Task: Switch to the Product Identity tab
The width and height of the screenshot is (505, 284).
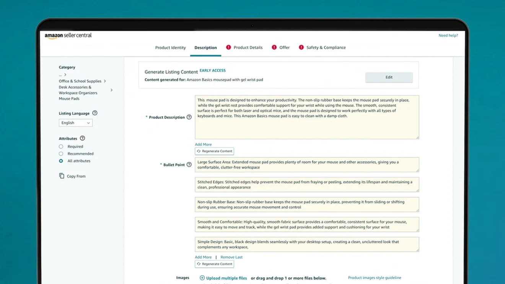Action: click(170, 48)
